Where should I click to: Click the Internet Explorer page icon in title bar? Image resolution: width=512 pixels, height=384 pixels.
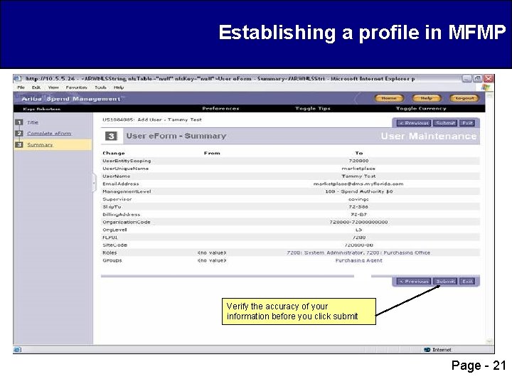click(x=18, y=79)
